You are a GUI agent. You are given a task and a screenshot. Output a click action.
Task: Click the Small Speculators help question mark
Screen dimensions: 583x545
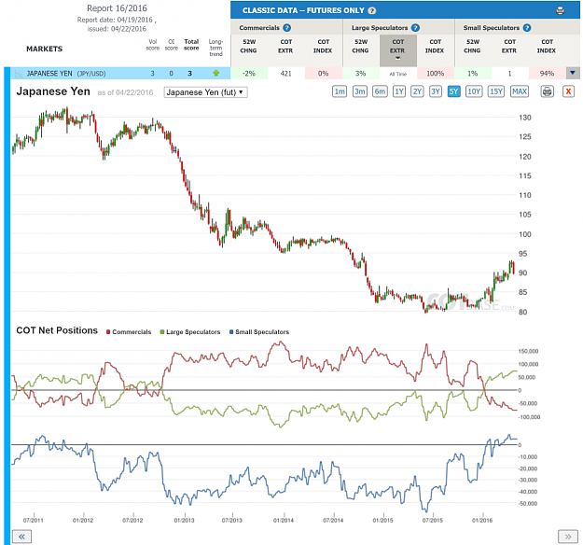[527, 28]
